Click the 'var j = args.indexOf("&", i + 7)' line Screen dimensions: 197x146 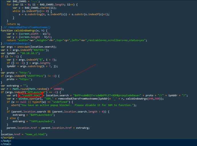pyautogui.click(x=31, y=60)
